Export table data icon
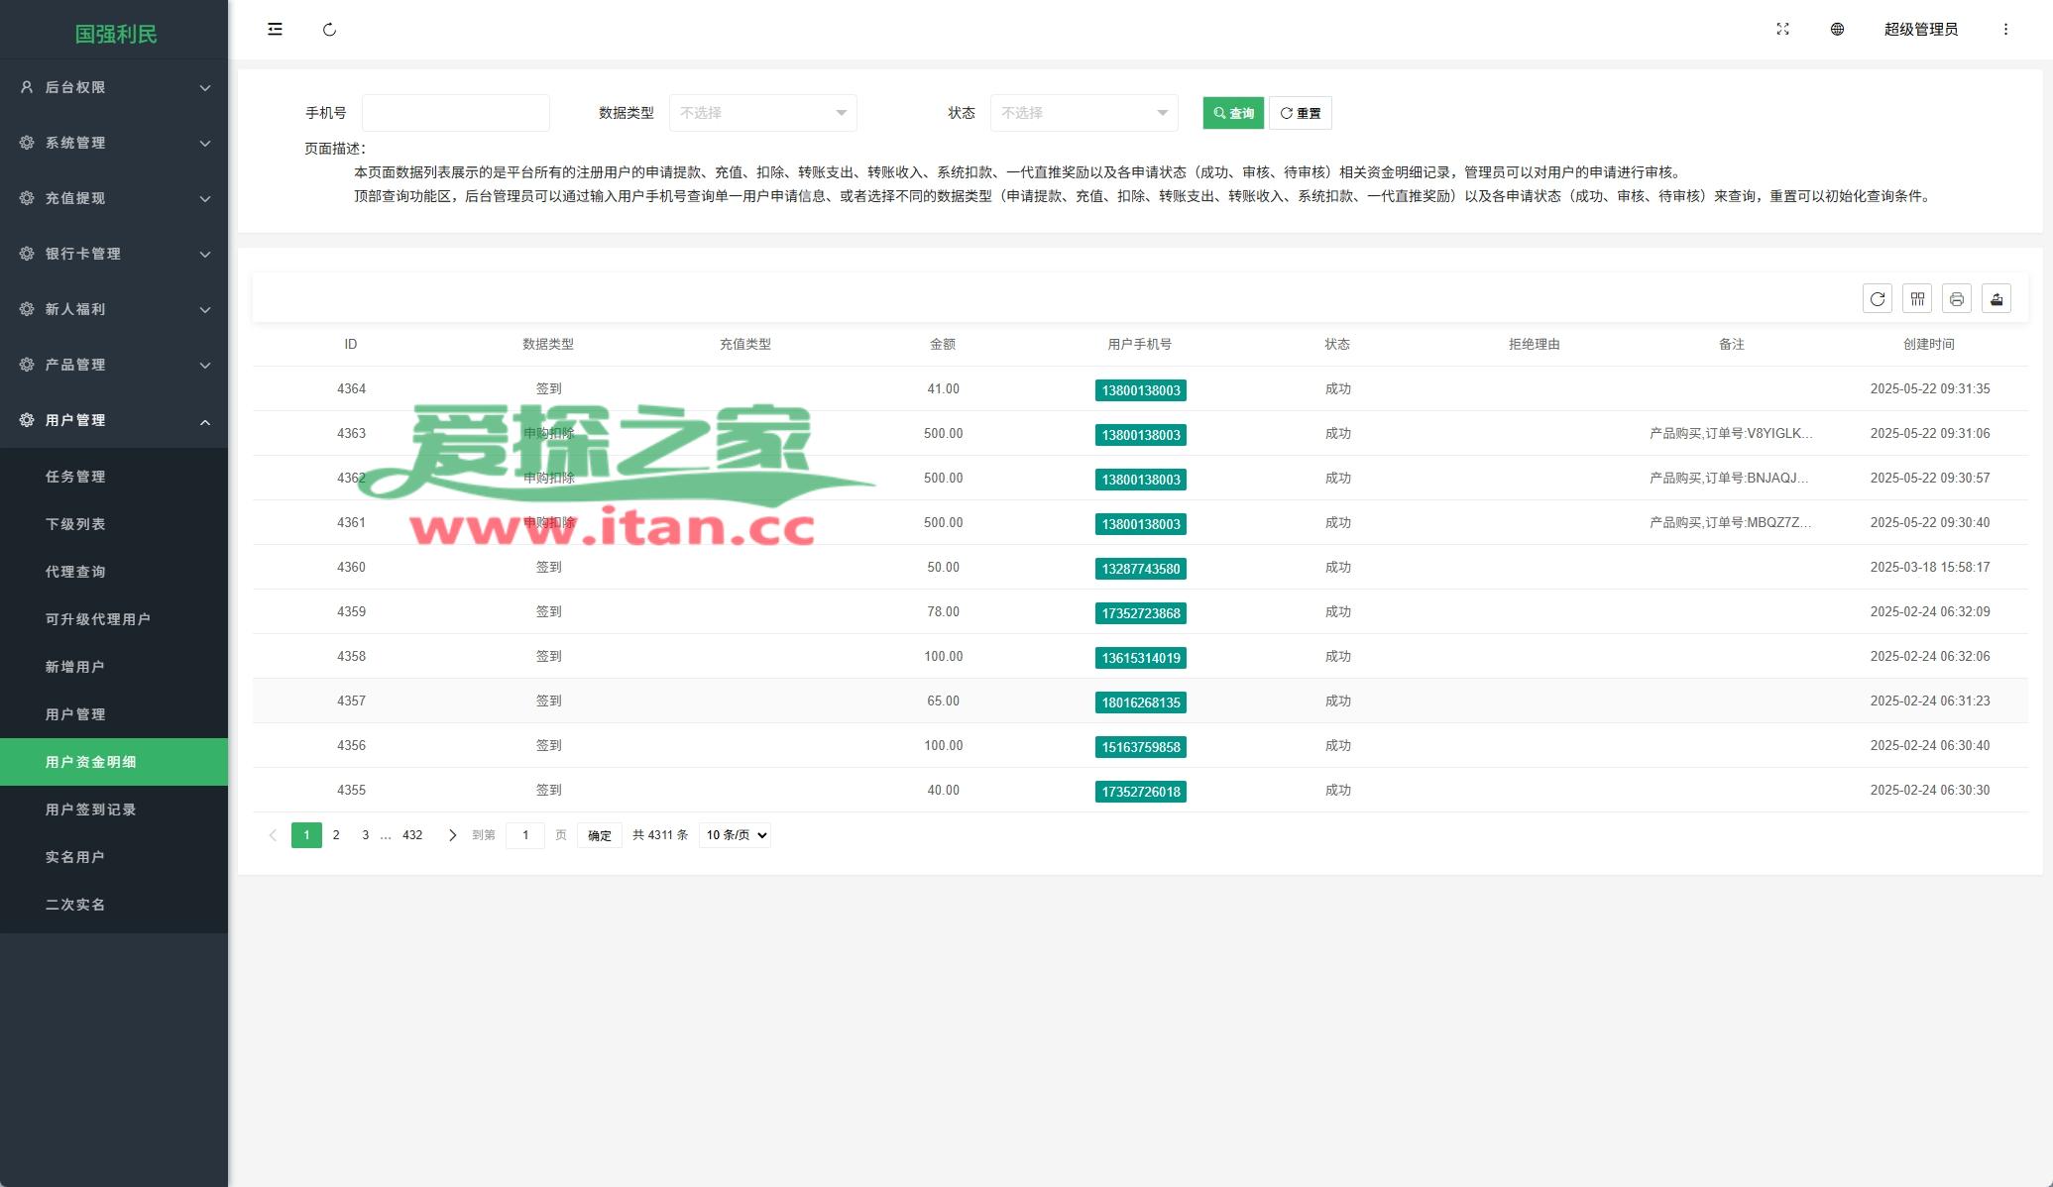The image size is (2053, 1187). pyautogui.click(x=1996, y=299)
